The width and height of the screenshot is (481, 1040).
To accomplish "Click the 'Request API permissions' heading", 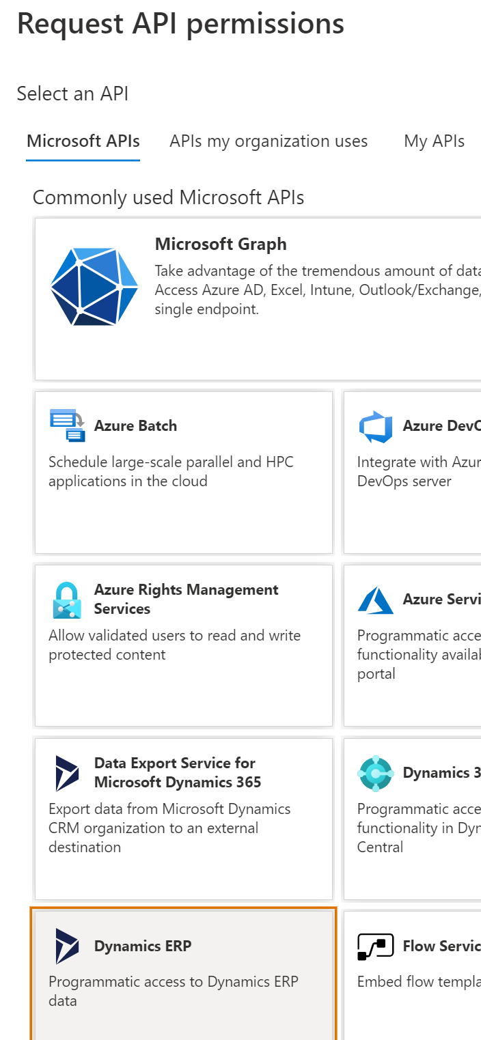I will pos(180,24).
